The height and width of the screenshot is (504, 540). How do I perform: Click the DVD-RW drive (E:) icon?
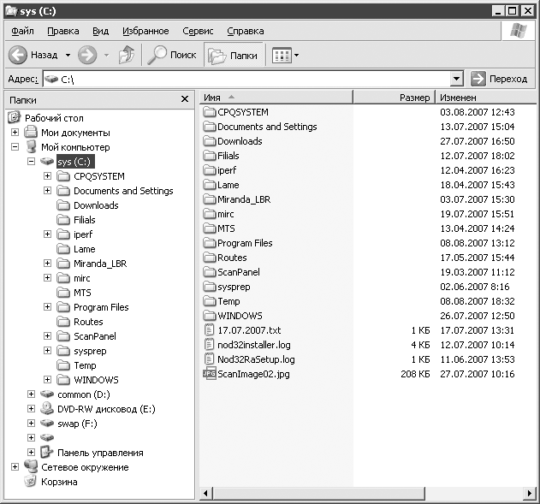tap(48, 409)
